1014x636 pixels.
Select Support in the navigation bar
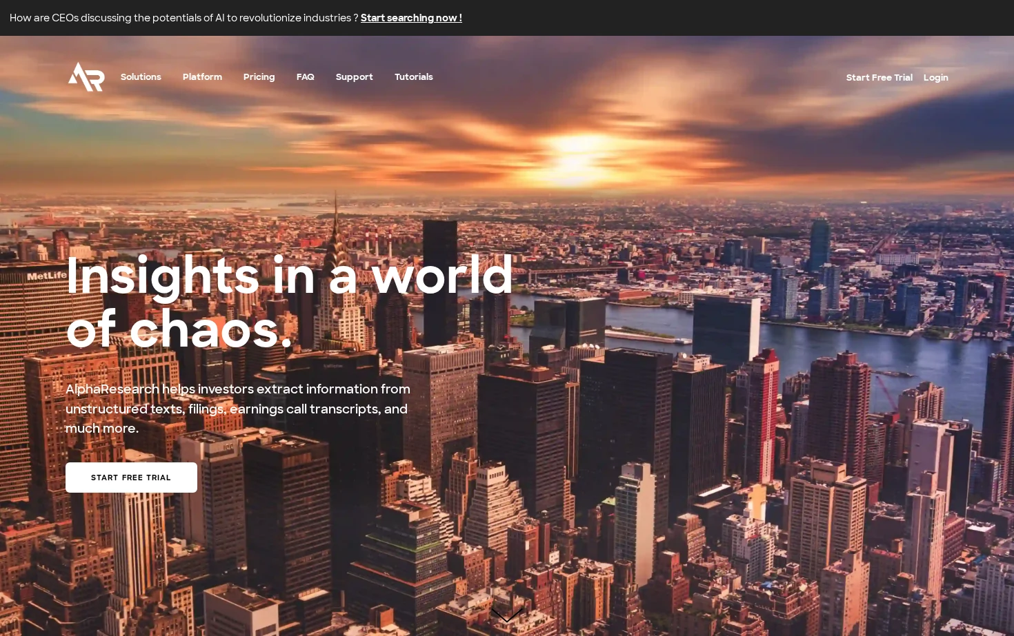(x=355, y=76)
